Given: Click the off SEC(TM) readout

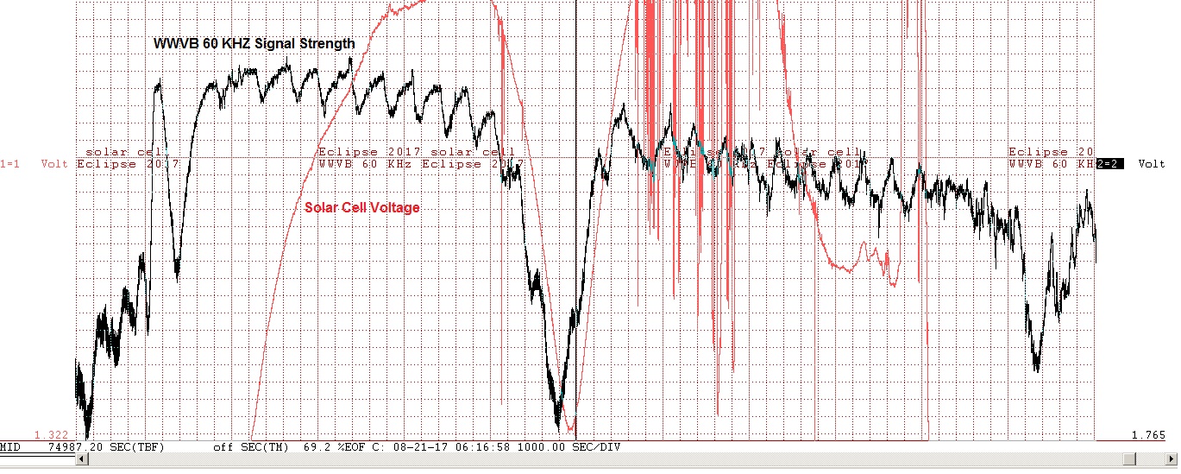Looking at the screenshot, I should click(252, 447).
